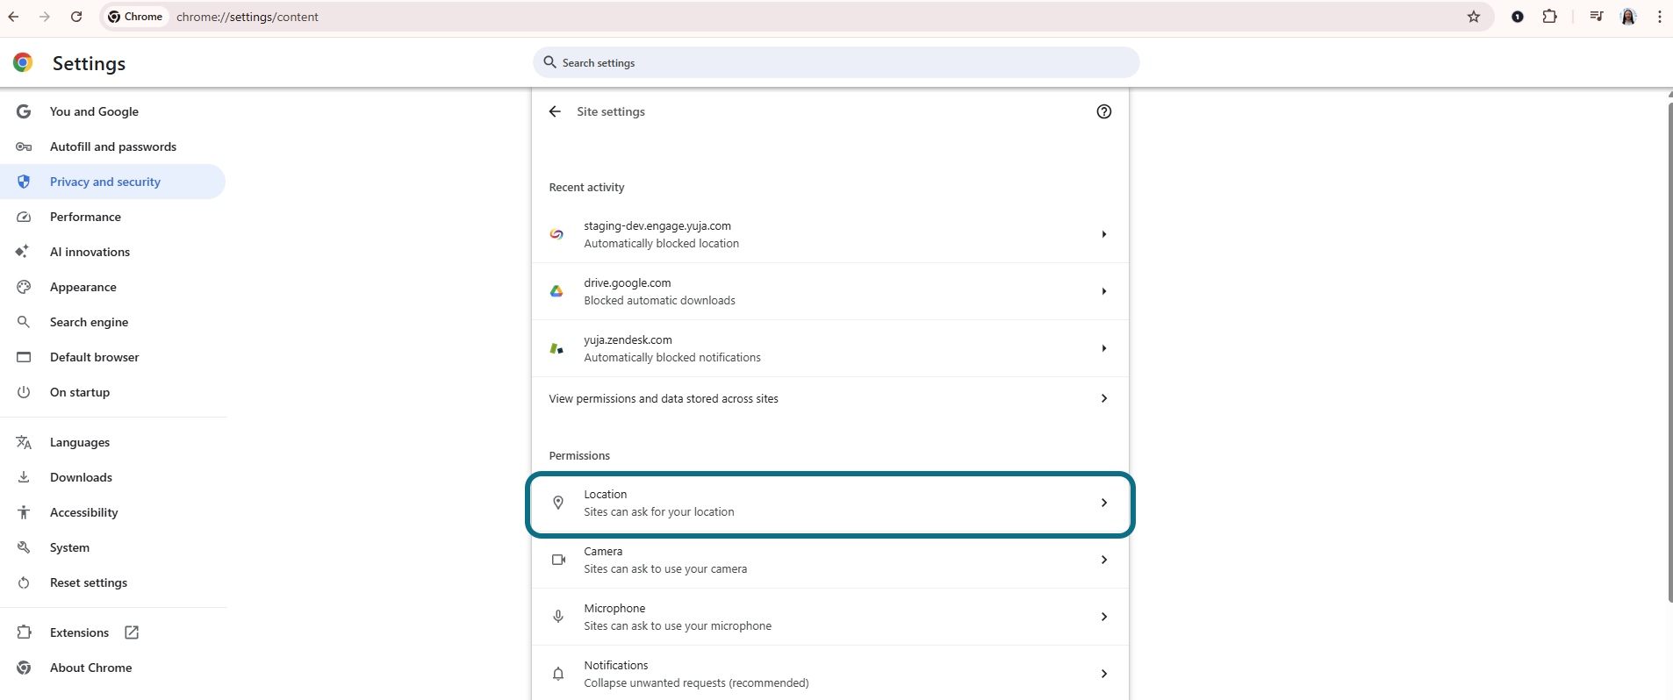Open Location sites can ask setting
This screenshot has height=700, width=1673.
(829, 503)
